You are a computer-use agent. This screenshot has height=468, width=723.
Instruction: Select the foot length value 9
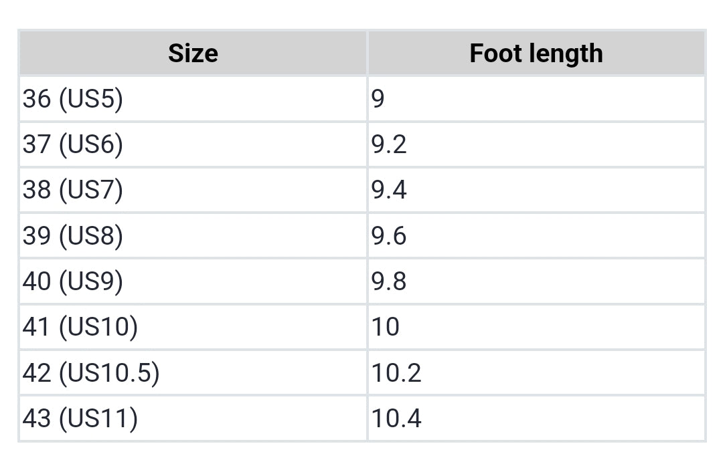(378, 99)
